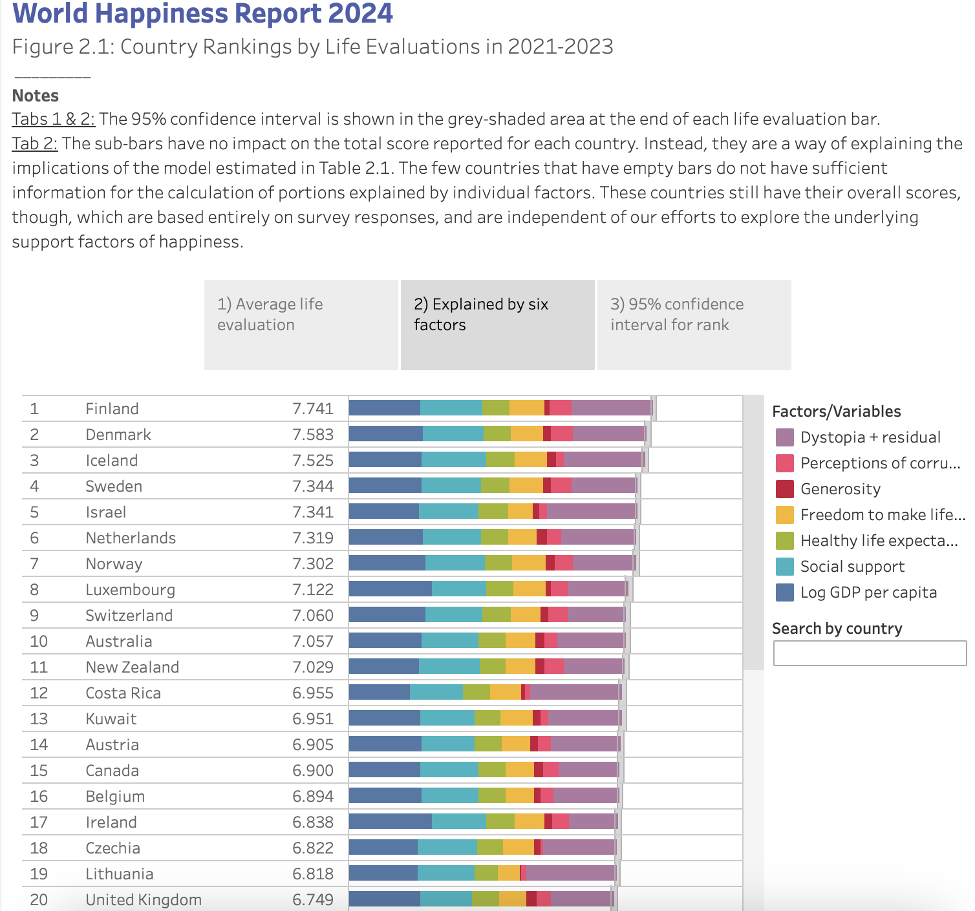This screenshot has width=975, height=911.
Task: Click the Dystopia + residual legend swatch
Action: (x=784, y=437)
